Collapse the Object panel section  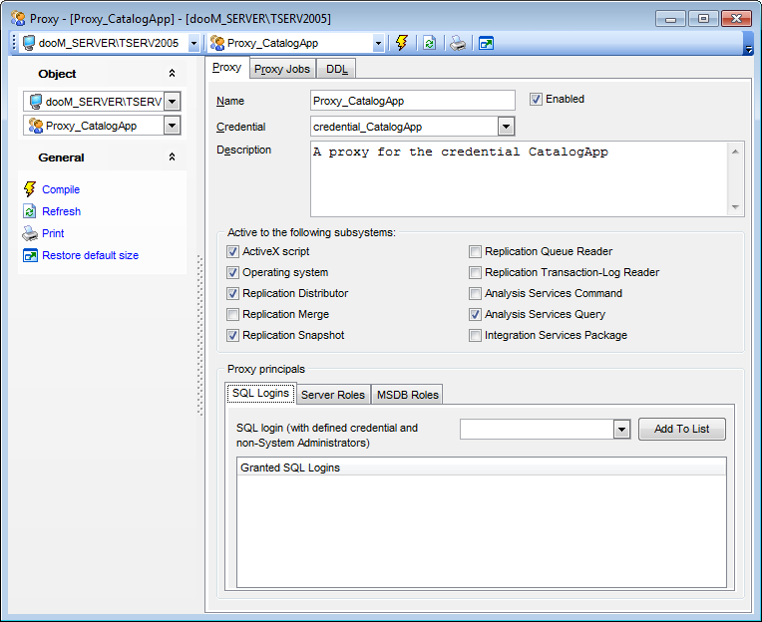(x=172, y=74)
